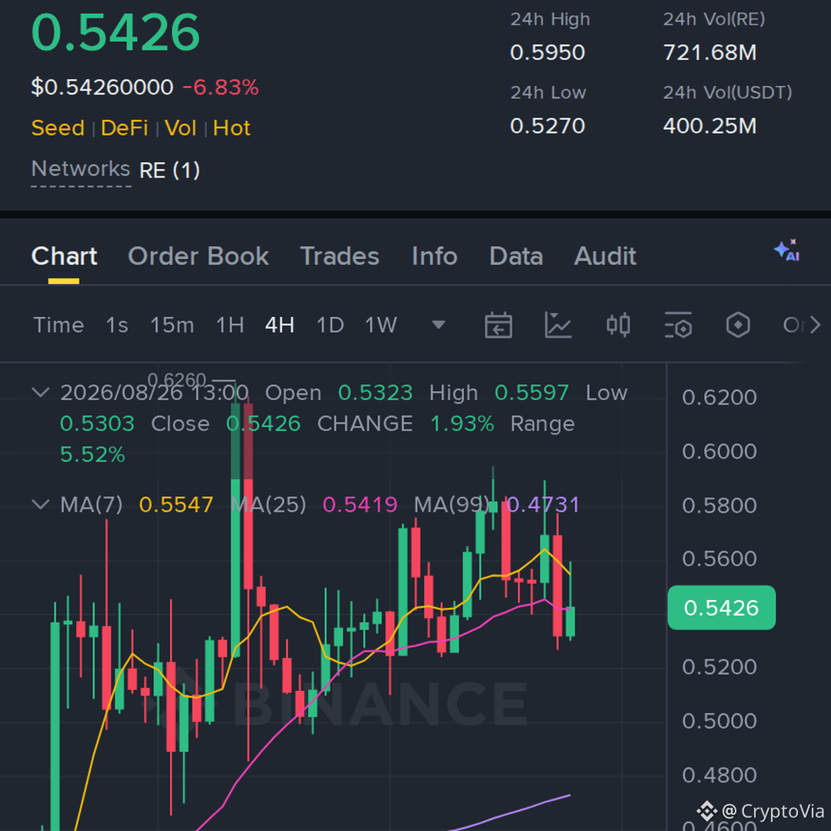Select the 1D interval
This screenshot has height=831, width=831.
pyautogui.click(x=330, y=325)
